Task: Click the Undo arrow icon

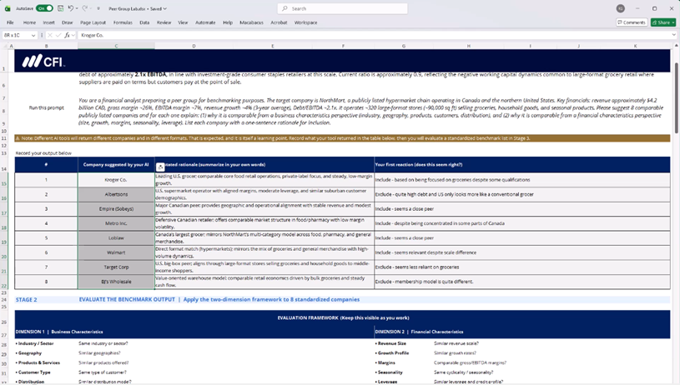Action: click(72, 8)
